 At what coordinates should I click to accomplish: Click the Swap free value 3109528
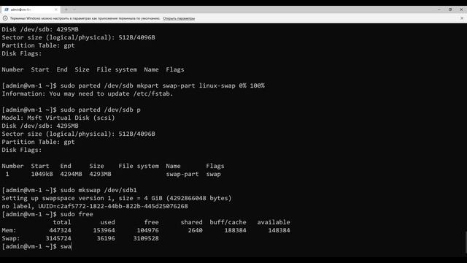(146, 238)
